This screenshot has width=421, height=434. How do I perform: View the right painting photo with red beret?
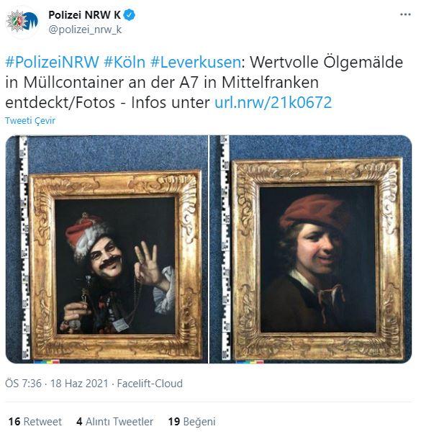coord(311,249)
